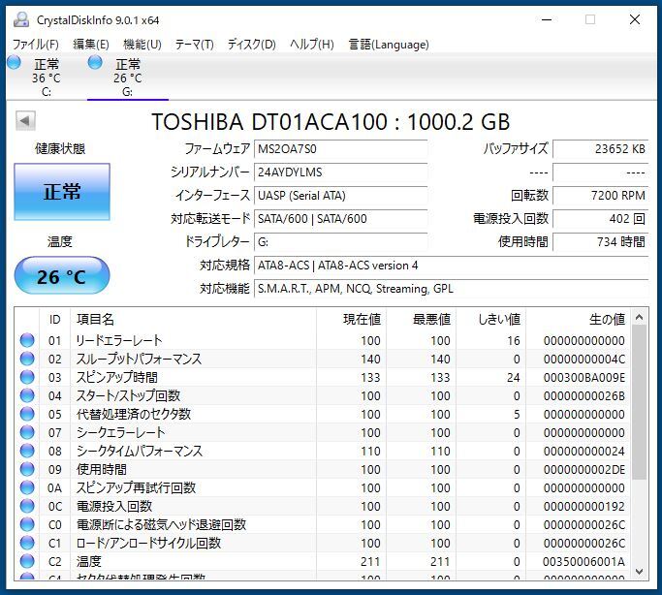Click status icon for row 0C 電源投入回数
The width and height of the screenshot is (662, 595).
coord(27,506)
